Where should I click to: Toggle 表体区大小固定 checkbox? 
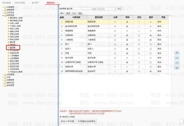[61, 117]
